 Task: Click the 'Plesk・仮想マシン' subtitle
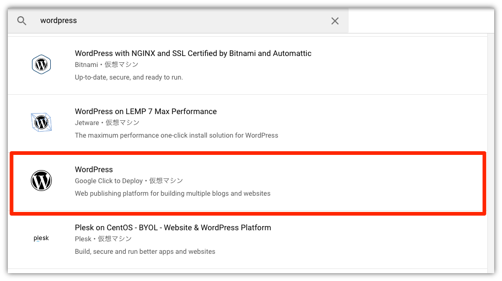pyautogui.click(x=104, y=239)
